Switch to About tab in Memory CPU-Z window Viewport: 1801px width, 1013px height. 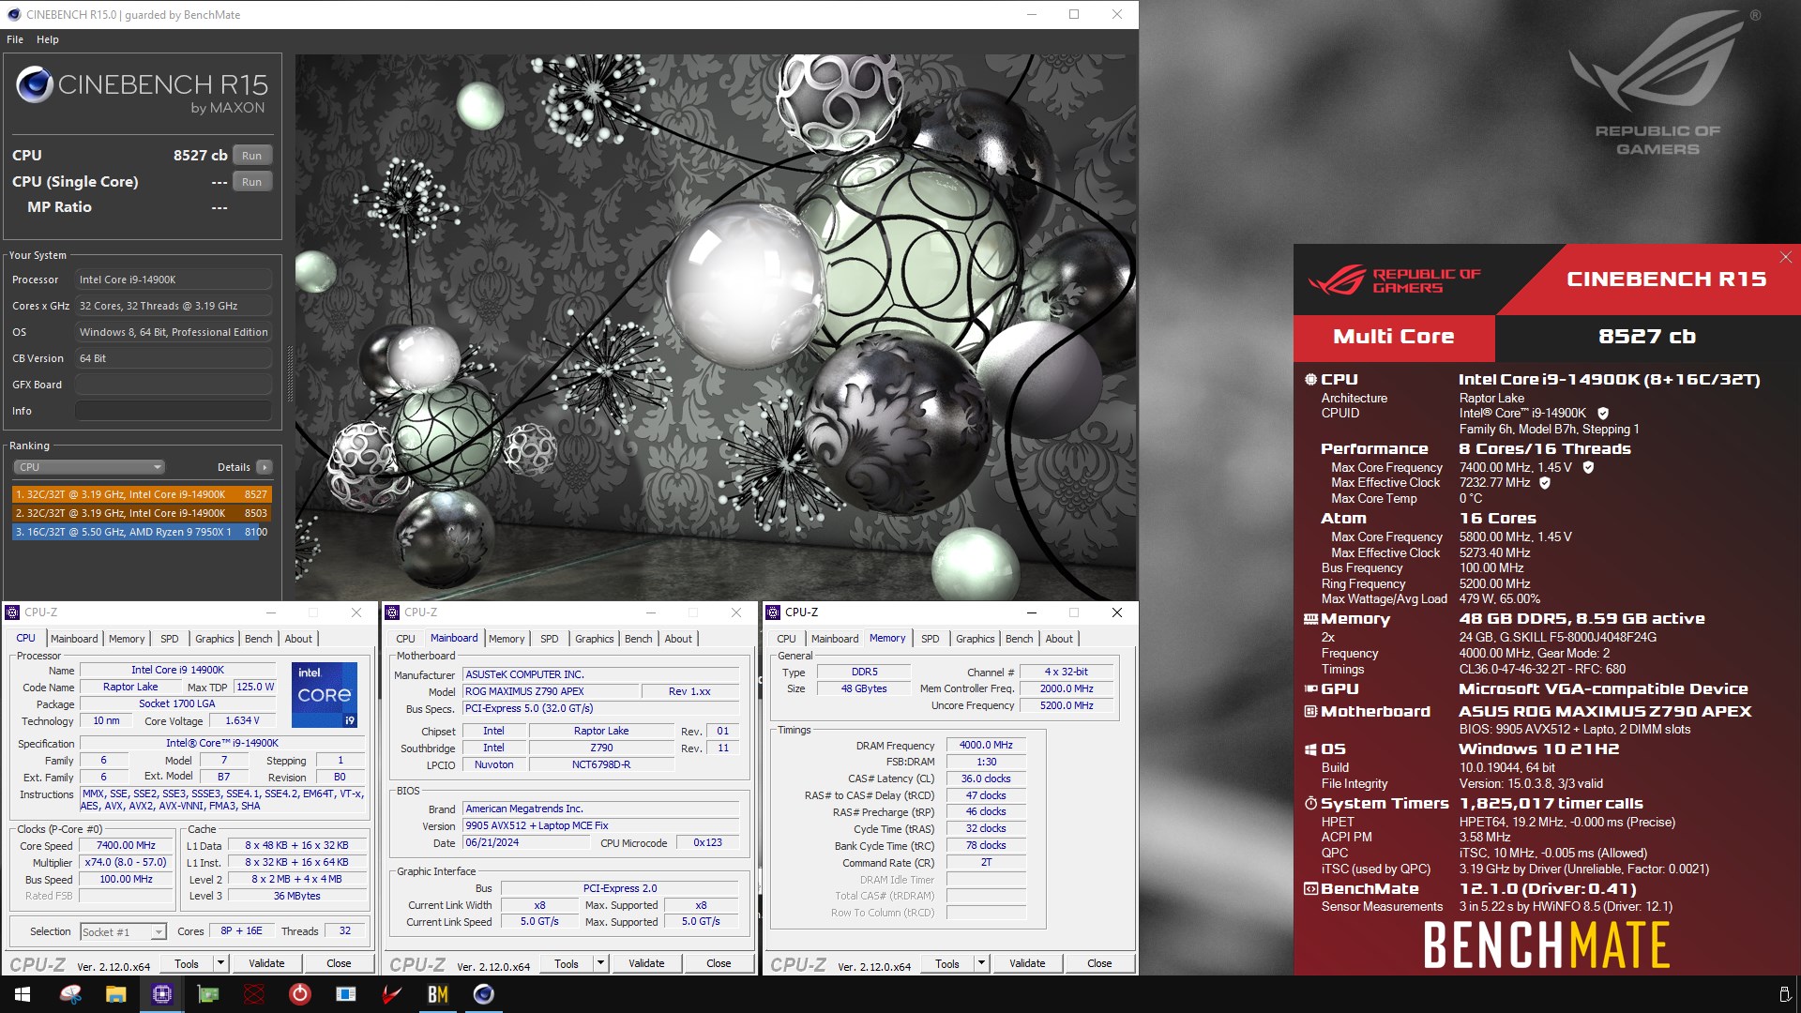1059,639
